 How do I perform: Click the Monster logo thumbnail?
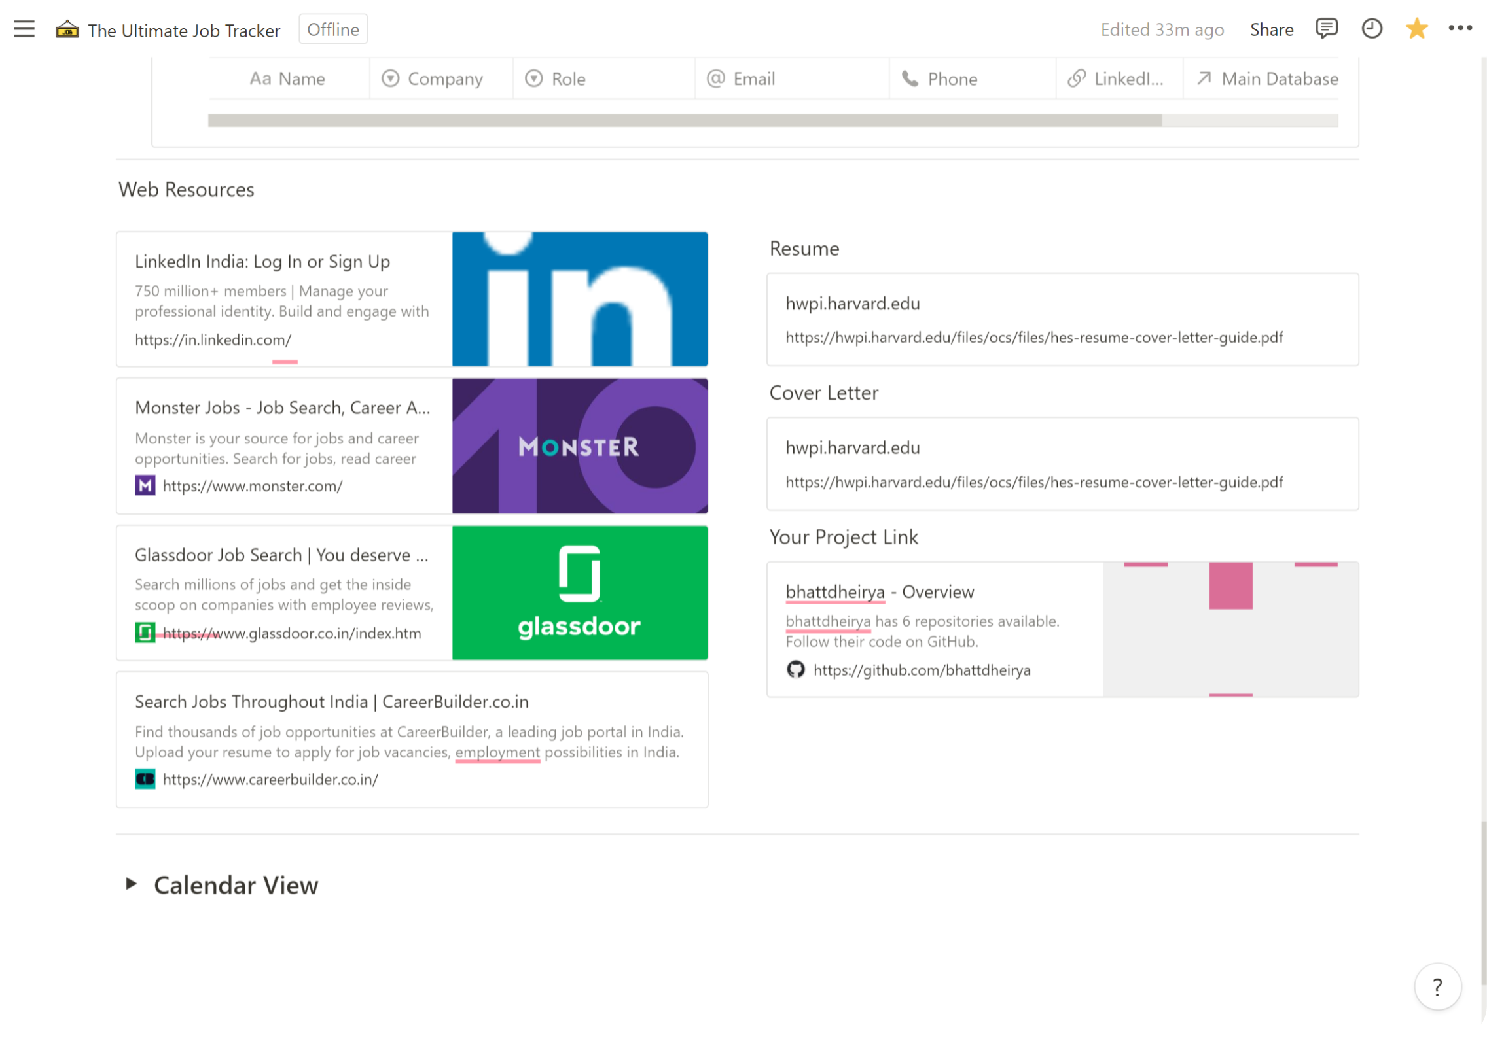(580, 446)
